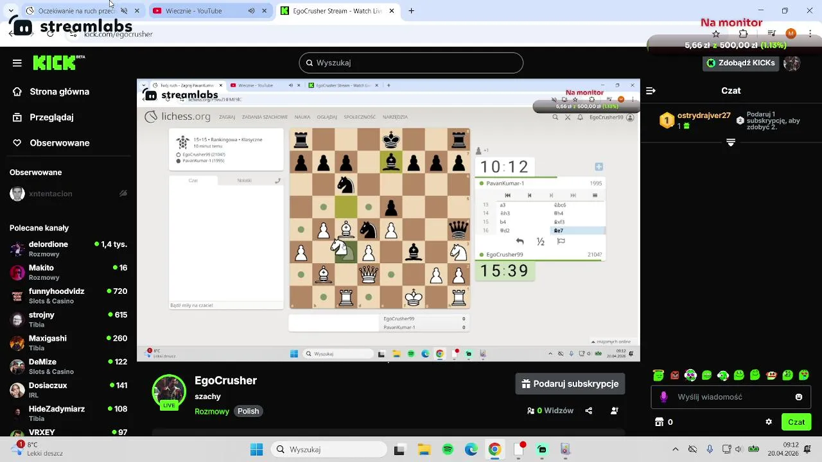Click the Windows Start button

pyautogui.click(x=256, y=450)
